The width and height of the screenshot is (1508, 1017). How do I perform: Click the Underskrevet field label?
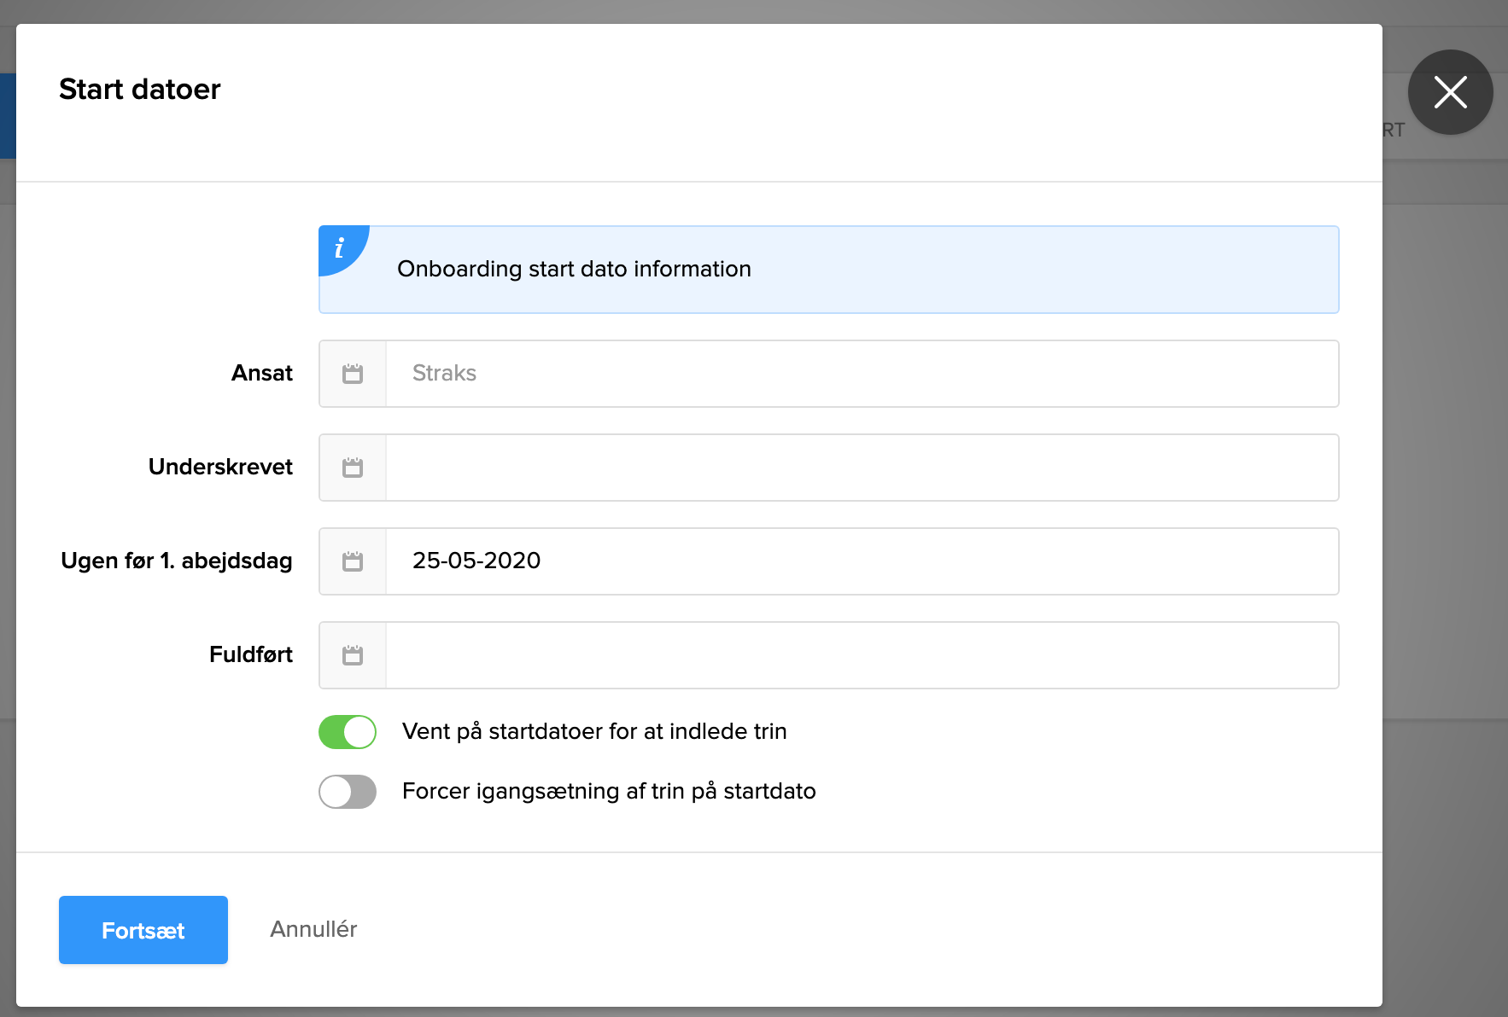220,467
